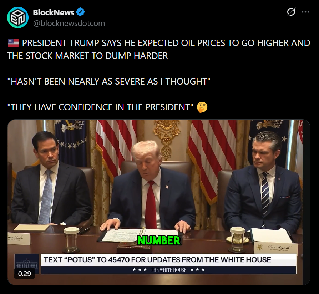Viewport: 319px width, 294px height.
Task: Click the thinking face emoji
Action: (202, 107)
